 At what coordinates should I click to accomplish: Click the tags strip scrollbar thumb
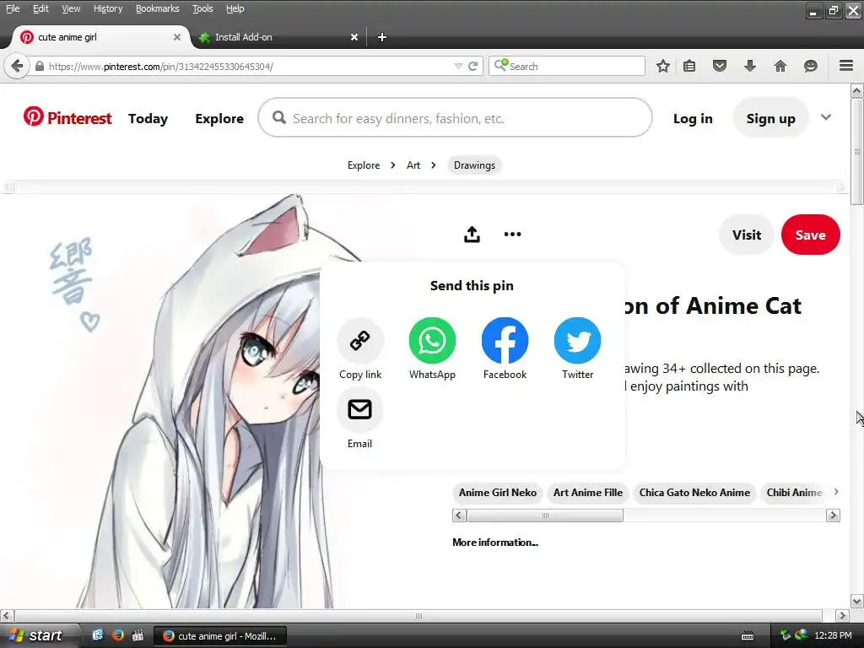pyautogui.click(x=545, y=516)
